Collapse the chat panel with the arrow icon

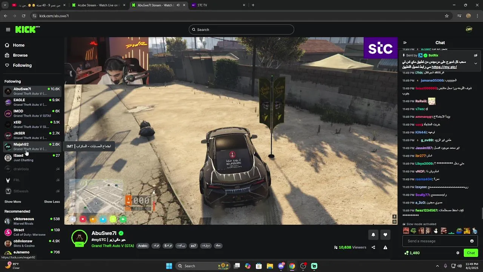point(405,43)
